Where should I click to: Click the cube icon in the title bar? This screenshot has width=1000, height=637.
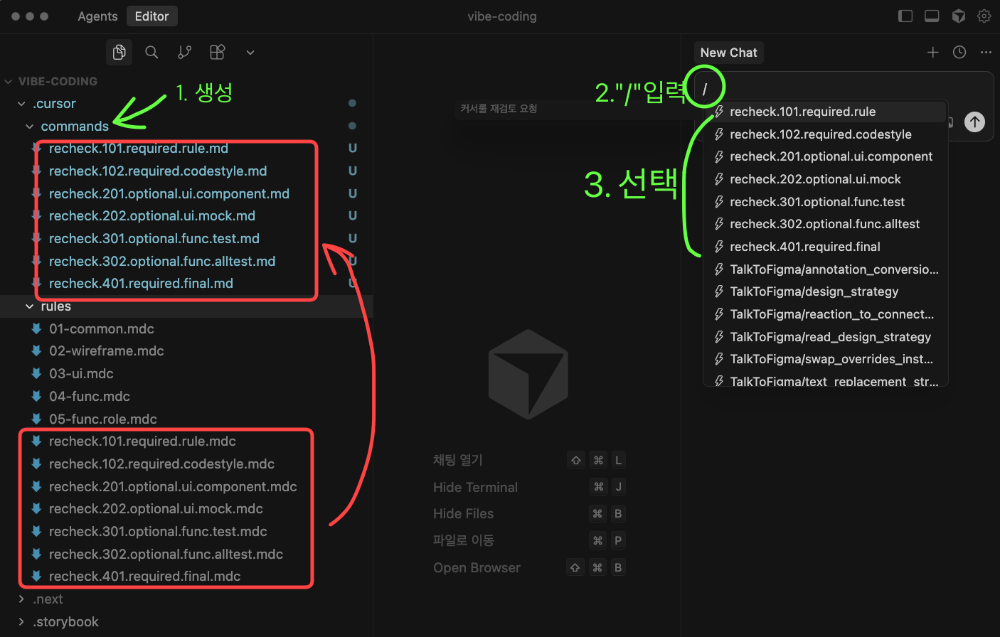coord(959,16)
